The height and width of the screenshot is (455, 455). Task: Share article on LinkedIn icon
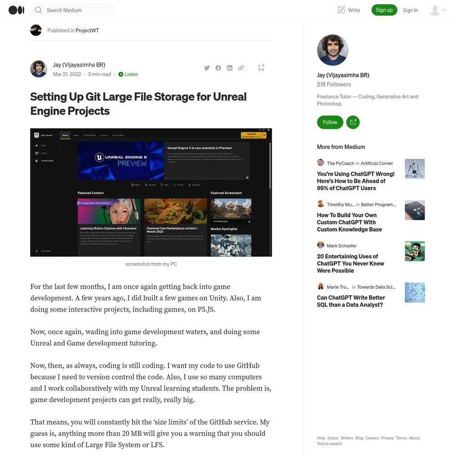pyautogui.click(x=229, y=68)
